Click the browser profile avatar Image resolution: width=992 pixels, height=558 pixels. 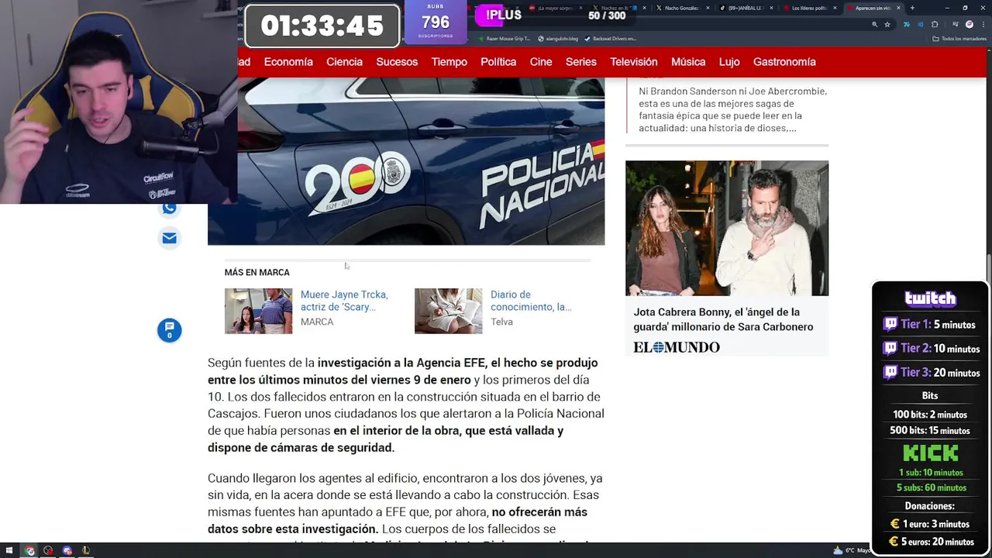[x=969, y=24]
